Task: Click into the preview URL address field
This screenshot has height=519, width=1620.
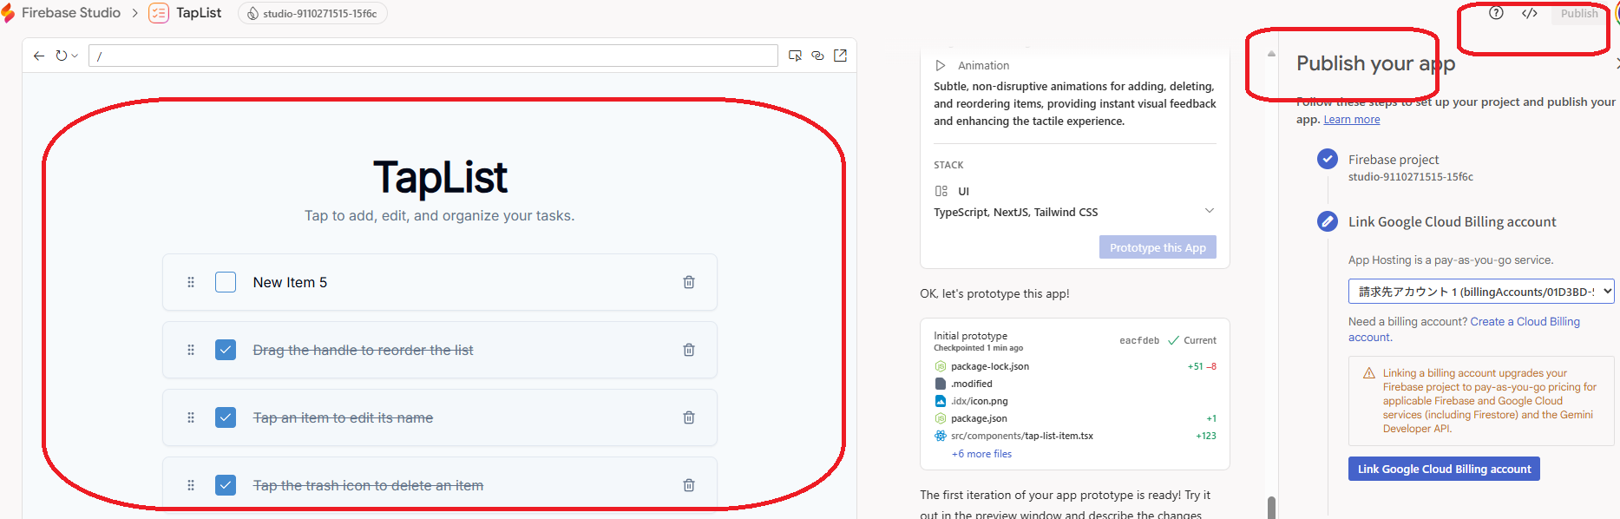Action: coord(433,56)
